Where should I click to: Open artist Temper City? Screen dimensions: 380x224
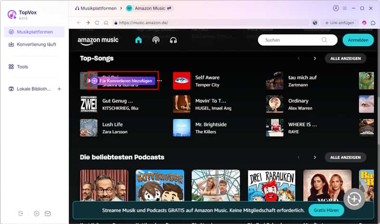[207, 85]
